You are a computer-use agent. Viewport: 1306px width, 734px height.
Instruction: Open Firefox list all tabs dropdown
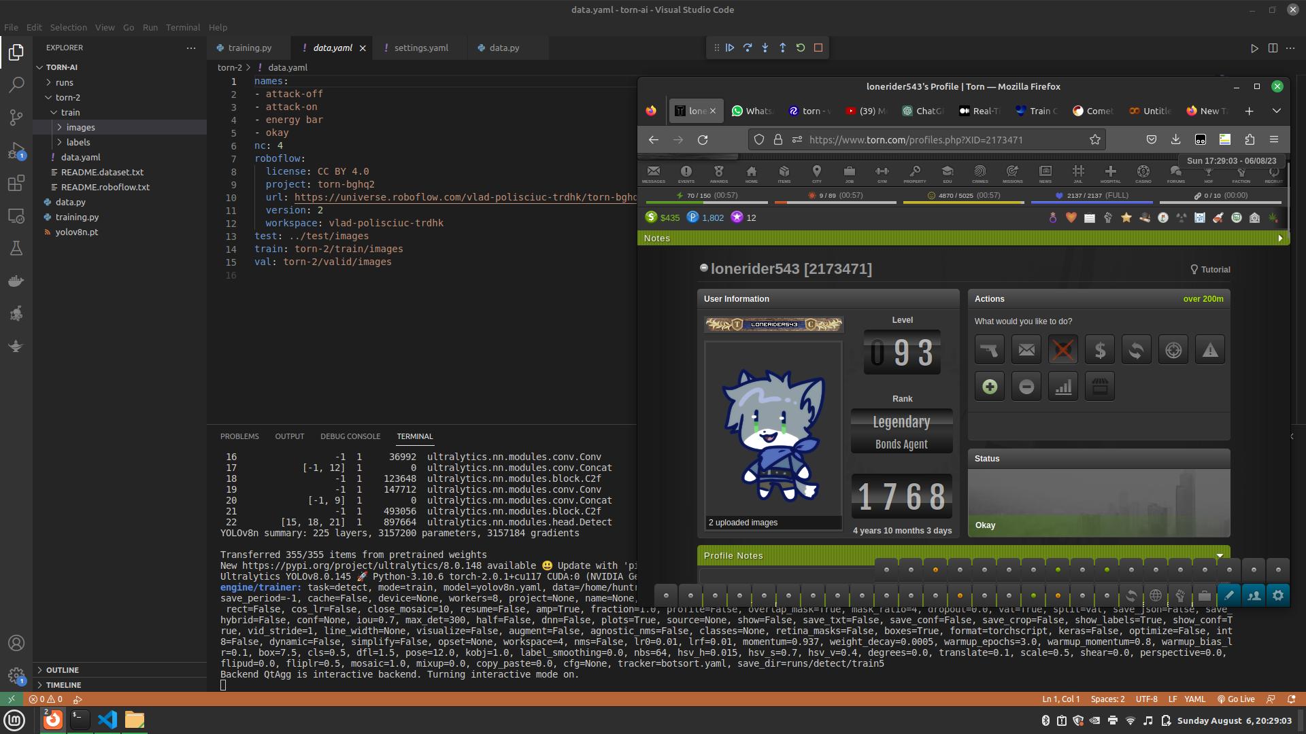[1277, 111]
